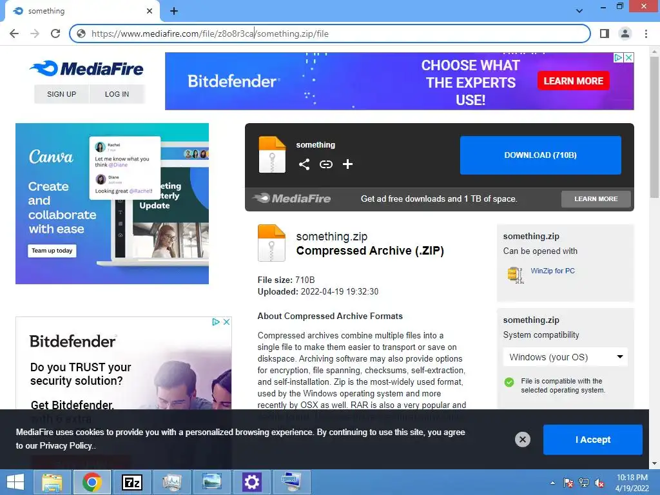
Task: Open 7-Zip from the taskbar
Action: (x=131, y=482)
